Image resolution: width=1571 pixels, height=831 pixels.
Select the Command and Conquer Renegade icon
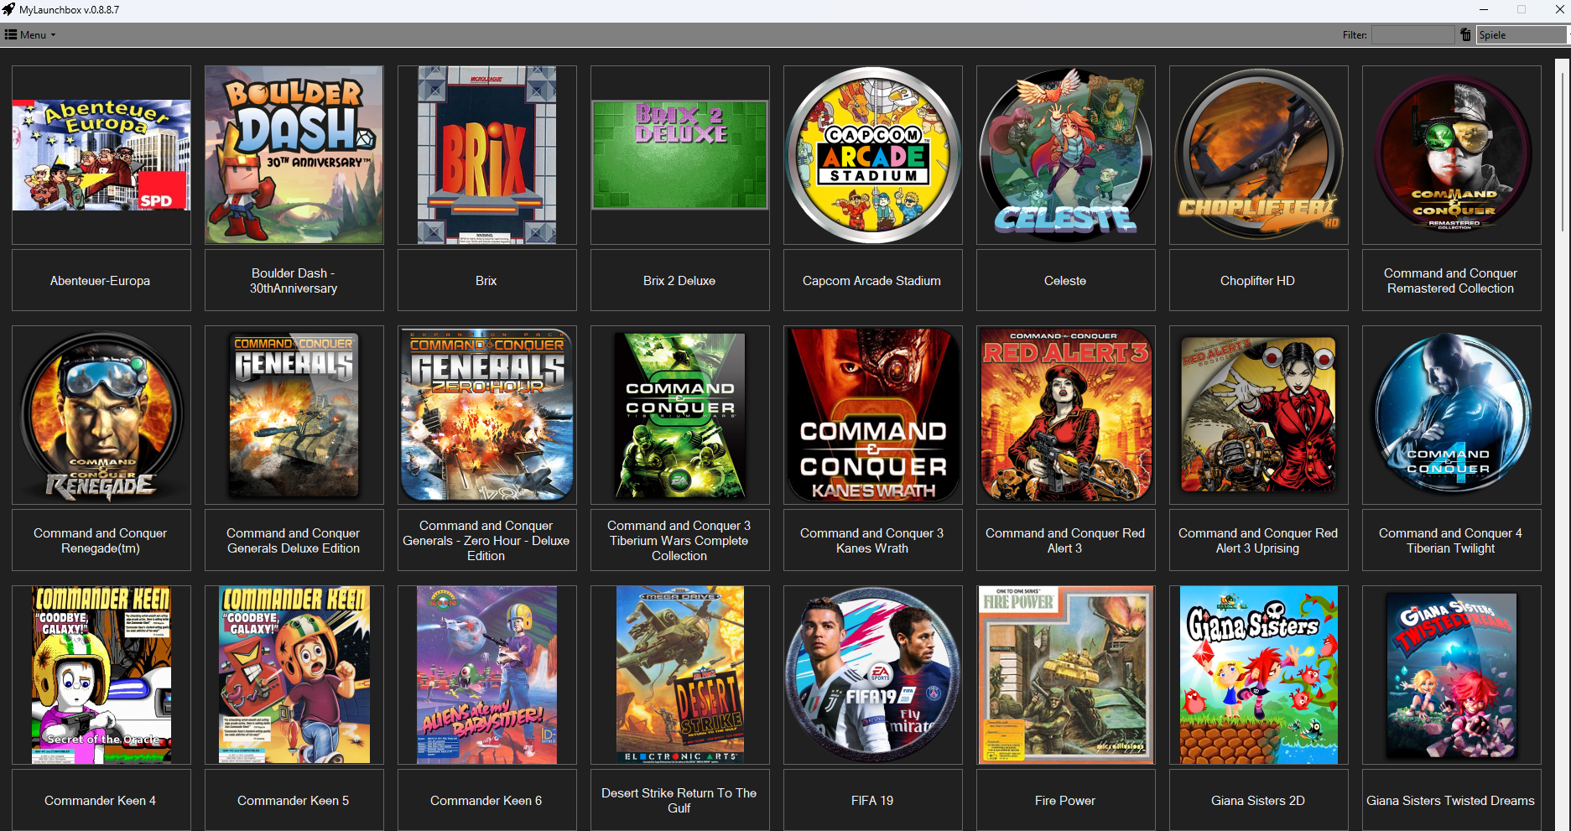point(101,415)
